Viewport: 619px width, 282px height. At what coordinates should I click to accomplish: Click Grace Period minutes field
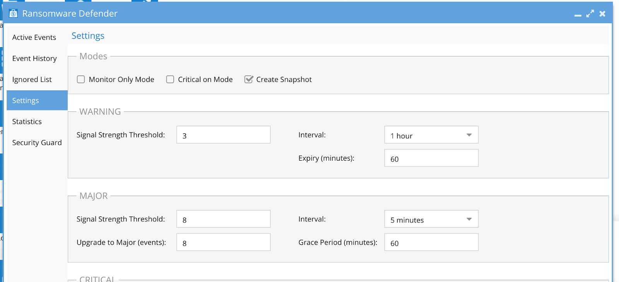pyautogui.click(x=431, y=242)
